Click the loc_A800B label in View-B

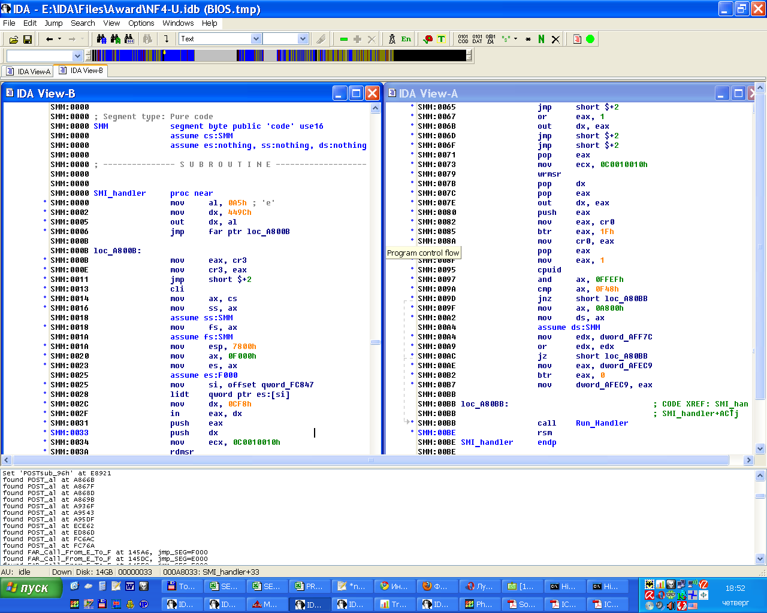coord(117,251)
